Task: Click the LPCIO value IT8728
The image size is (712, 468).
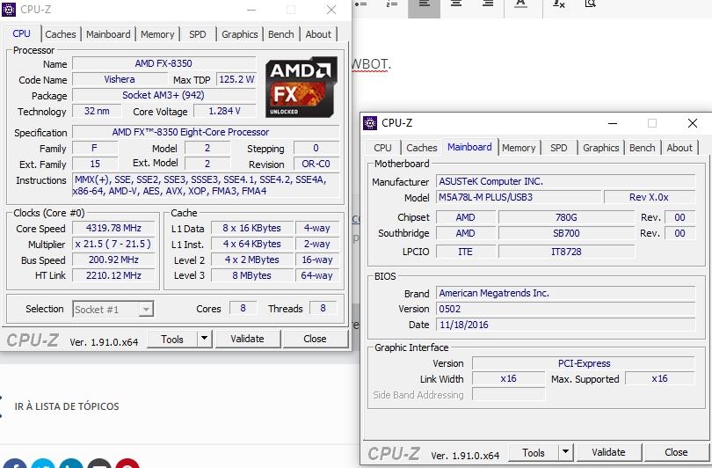Action: [566, 252]
